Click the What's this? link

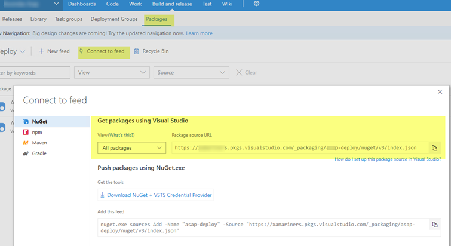121,135
